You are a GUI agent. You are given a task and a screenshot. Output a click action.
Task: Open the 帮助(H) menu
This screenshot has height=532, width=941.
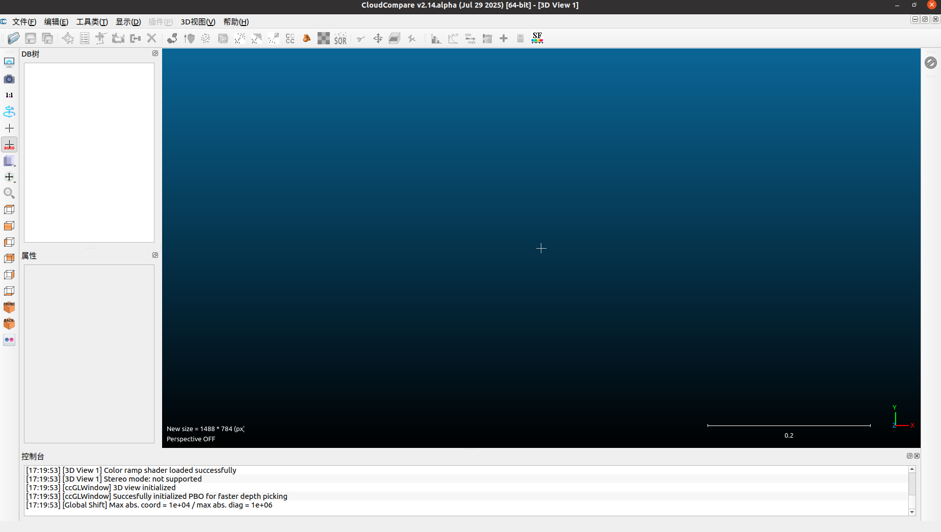pos(236,22)
